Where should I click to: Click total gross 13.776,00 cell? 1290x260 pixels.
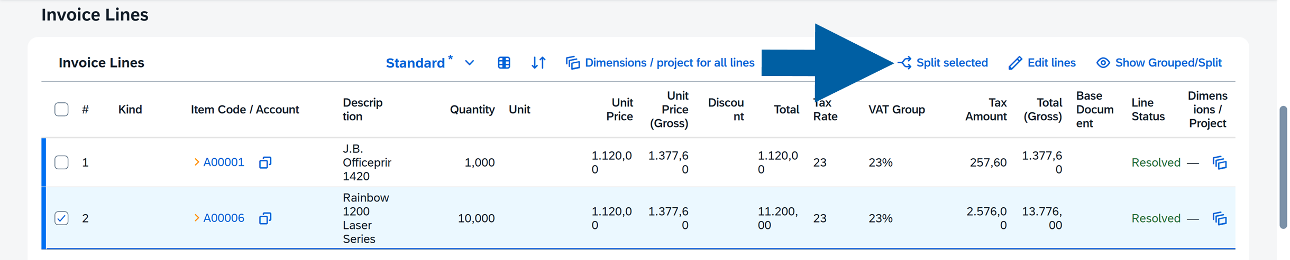[x=1042, y=218]
